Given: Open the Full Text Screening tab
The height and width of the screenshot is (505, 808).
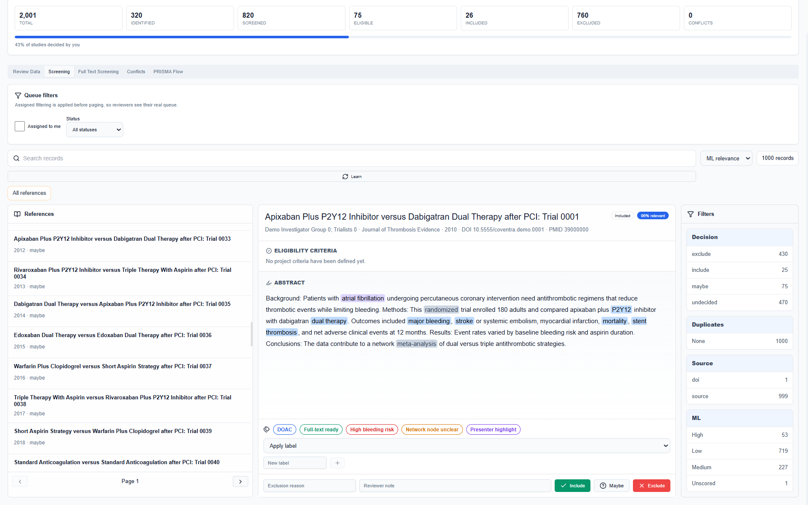Looking at the screenshot, I should click(98, 72).
